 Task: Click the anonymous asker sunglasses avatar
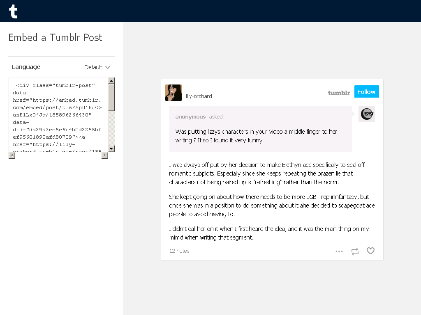tap(366, 114)
